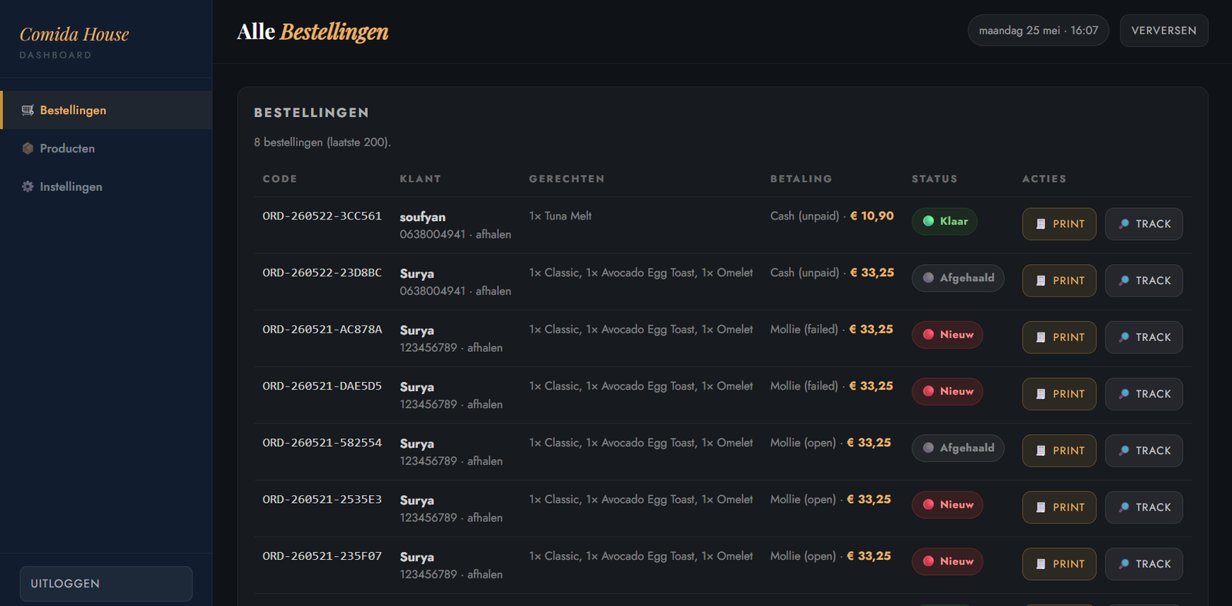Image resolution: width=1232 pixels, height=606 pixels.
Task: Click Nieuw status for ORD-260521-2535E3
Action: point(947,505)
